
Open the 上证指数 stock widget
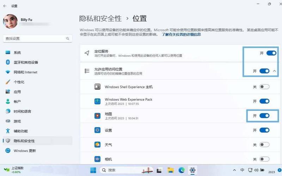click(x=14, y=170)
